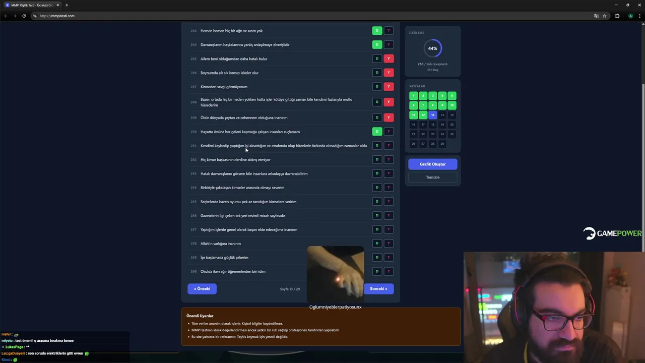Click the 'Sayfa 13 / 29' page indicator
The width and height of the screenshot is (645, 363).
pyautogui.click(x=290, y=289)
